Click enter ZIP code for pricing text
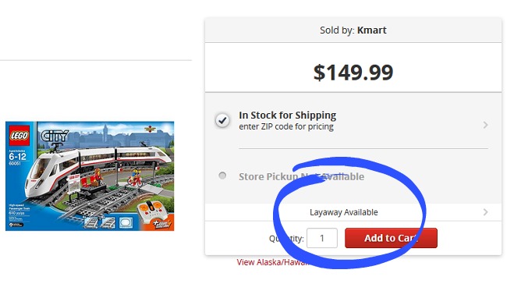507x284 pixels. click(286, 126)
